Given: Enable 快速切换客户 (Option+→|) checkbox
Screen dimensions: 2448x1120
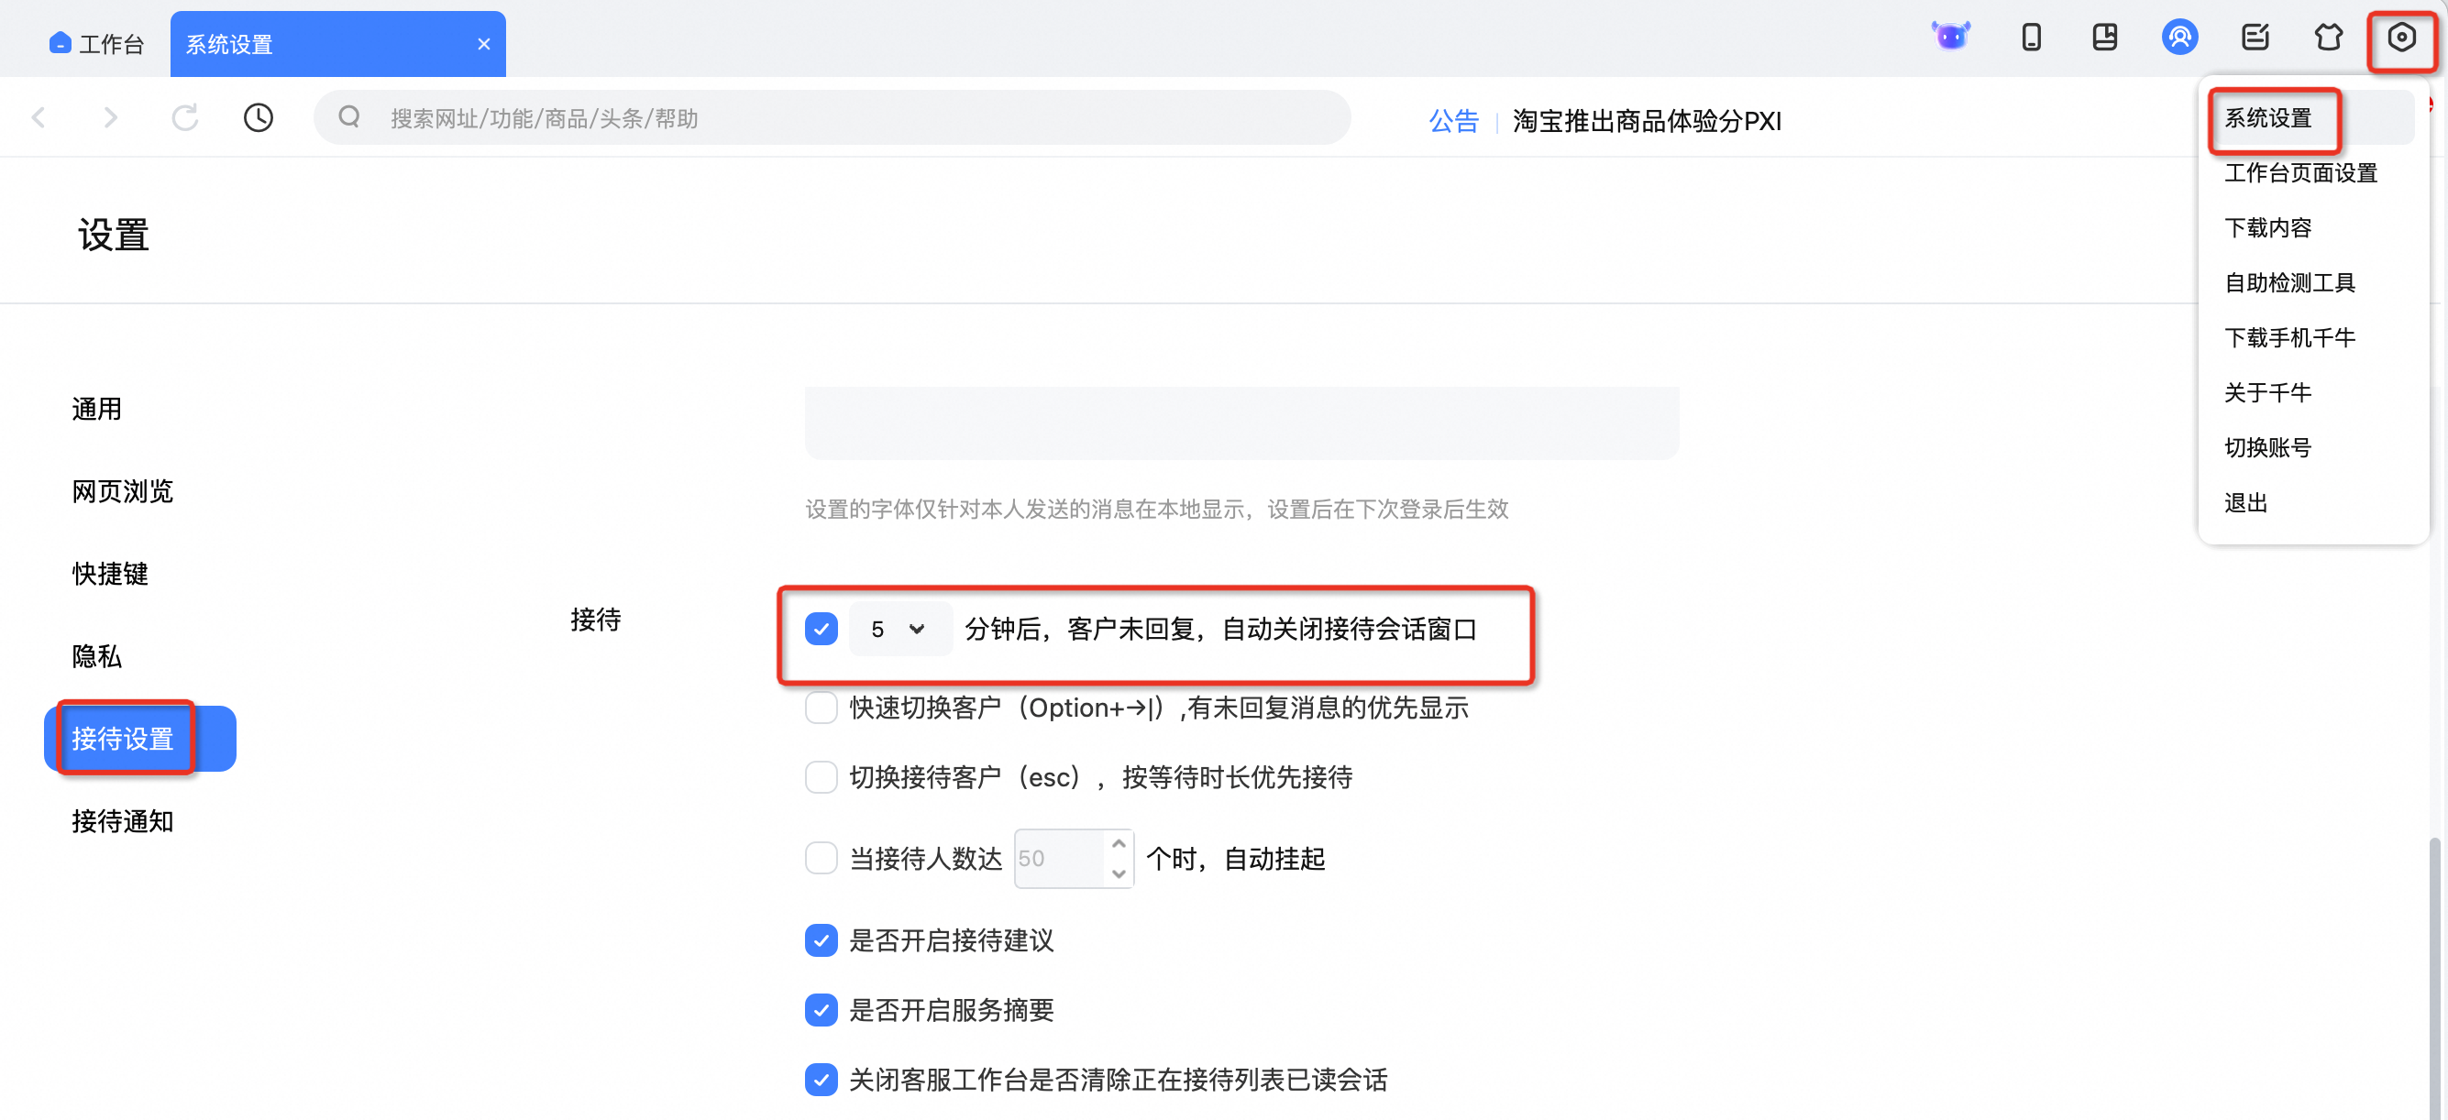Looking at the screenshot, I should 822,708.
